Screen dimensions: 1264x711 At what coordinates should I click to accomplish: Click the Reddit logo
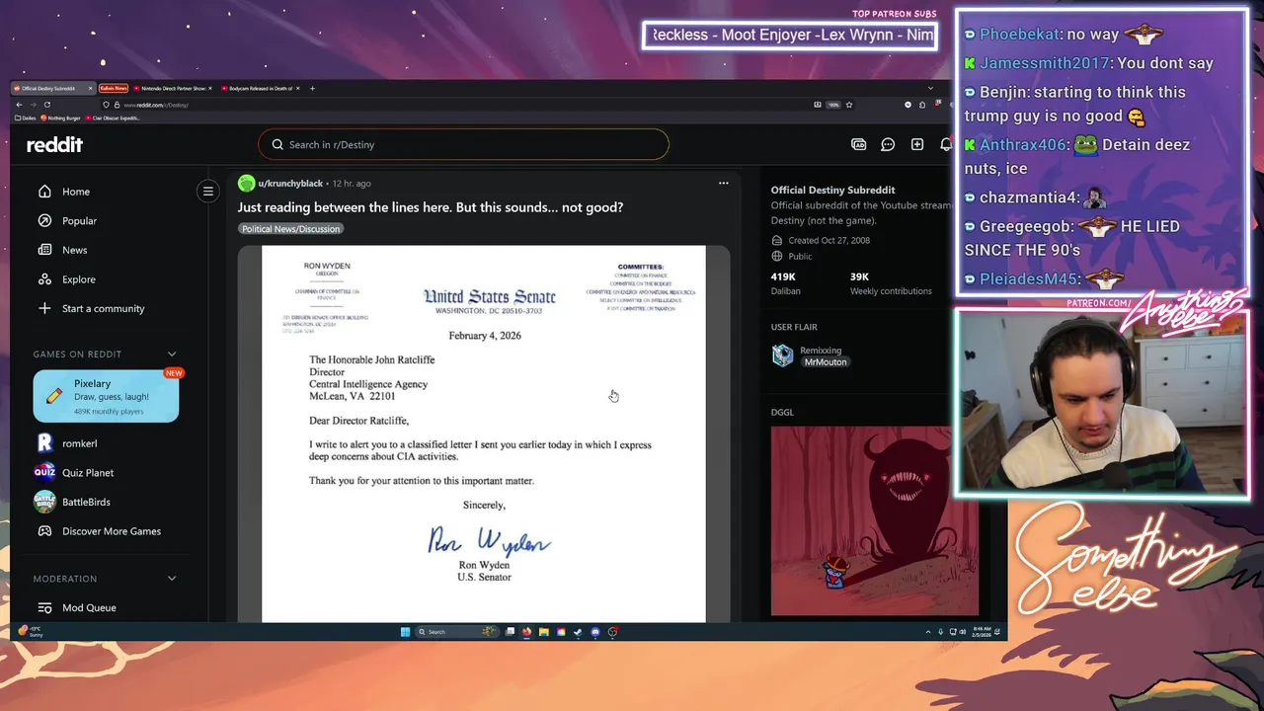click(x=54, y=144)
